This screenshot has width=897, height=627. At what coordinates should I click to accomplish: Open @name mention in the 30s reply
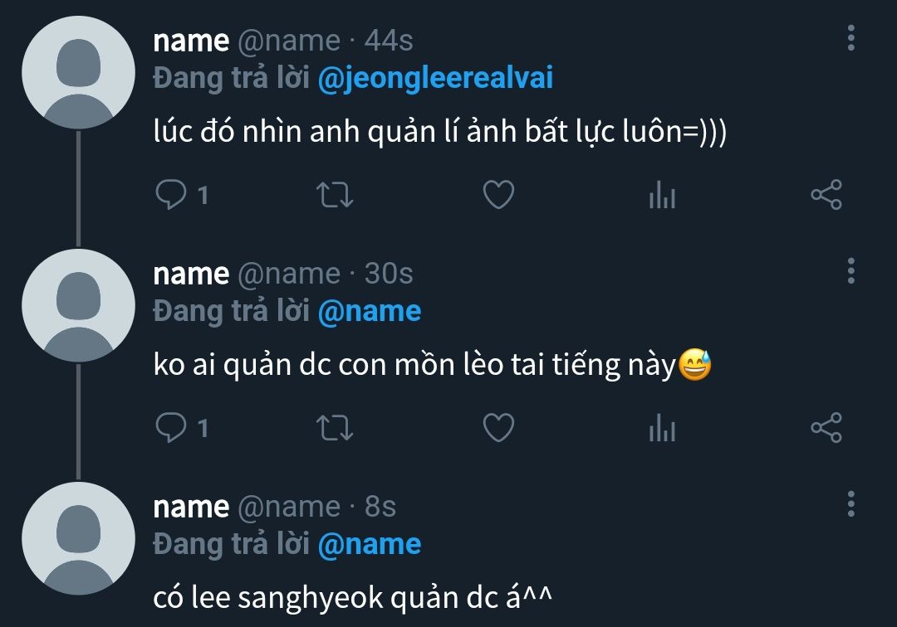[x=370, y=312]
